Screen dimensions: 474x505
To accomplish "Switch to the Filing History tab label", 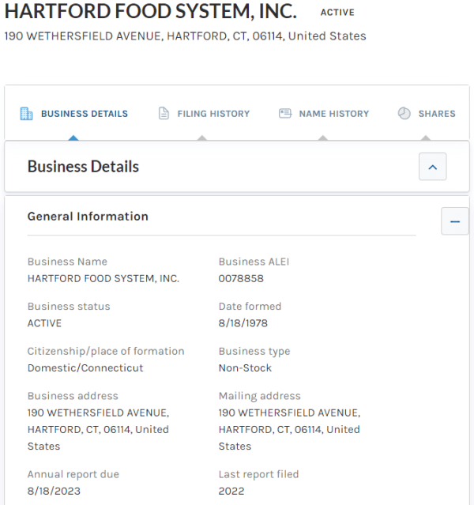I will pyautogui.click(x=213, y=114).
